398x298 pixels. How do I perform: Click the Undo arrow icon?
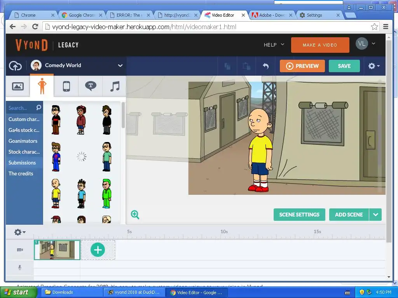(x=265, y=66)
